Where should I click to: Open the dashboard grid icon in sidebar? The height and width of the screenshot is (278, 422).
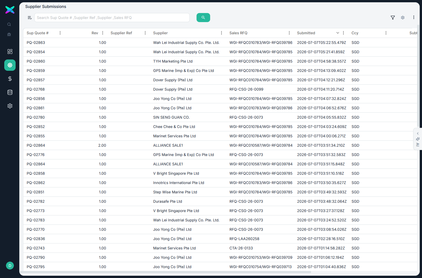[10, 52]
